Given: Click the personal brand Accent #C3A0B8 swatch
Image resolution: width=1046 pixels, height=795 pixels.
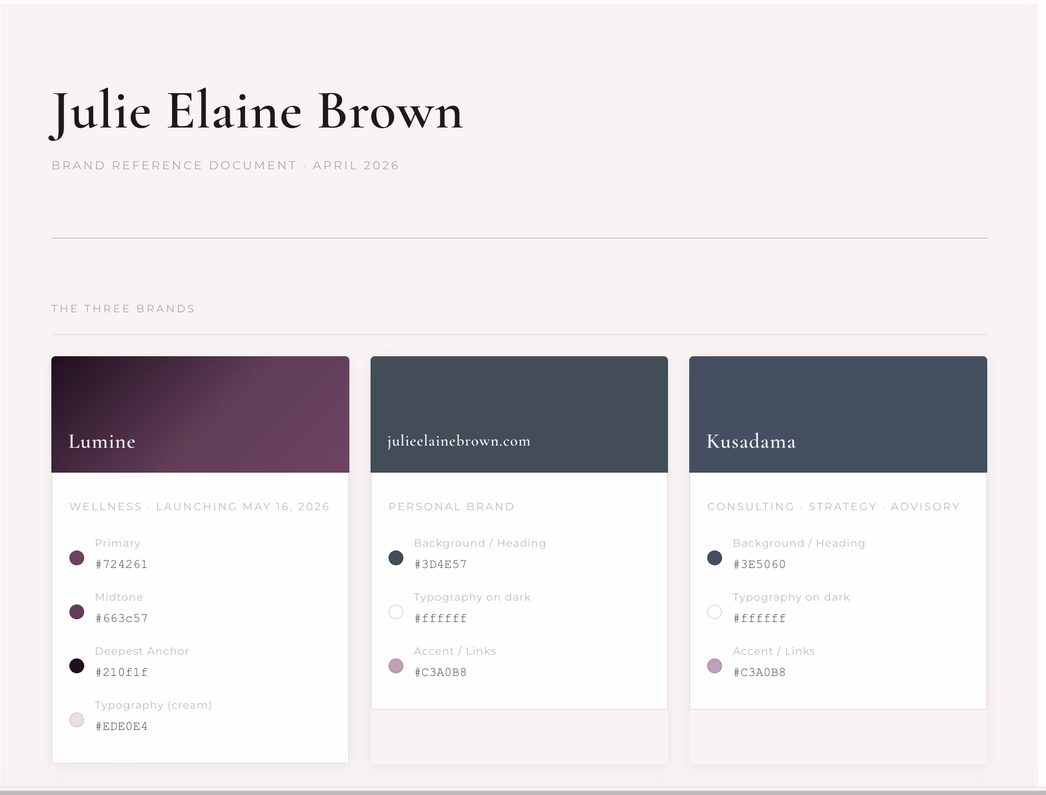Looking at the screenshot, I should (x=396, y=666).
